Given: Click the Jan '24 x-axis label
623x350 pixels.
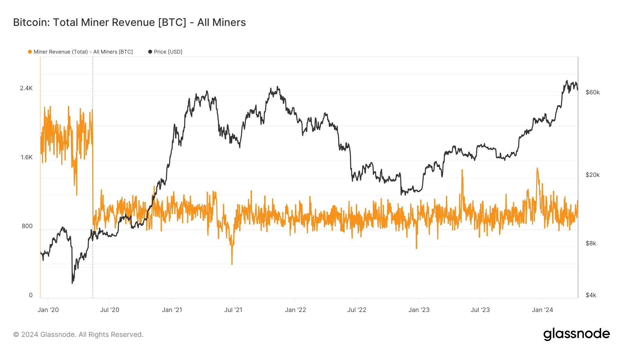Looking at the screenshot, I should tap(542, 310).
